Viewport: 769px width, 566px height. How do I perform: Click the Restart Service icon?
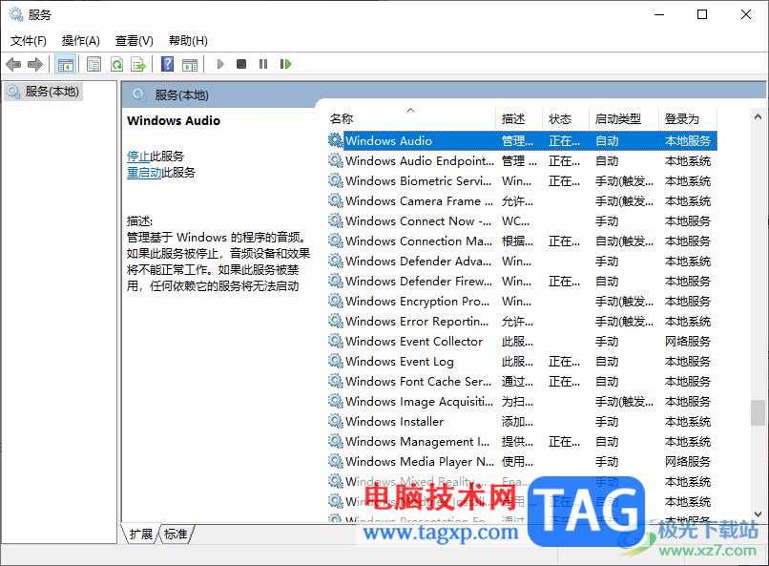[x=285, y=64]
